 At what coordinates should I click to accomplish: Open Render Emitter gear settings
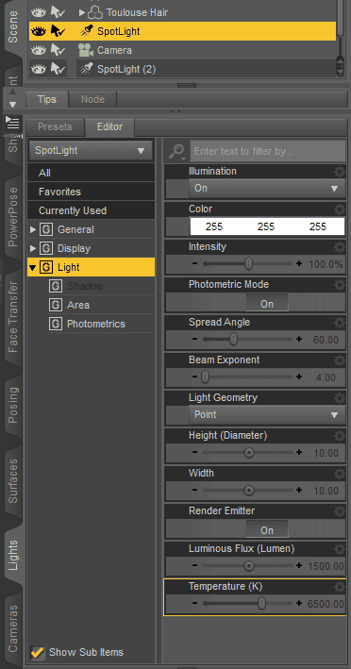pyautogui.click(x=339, y=511)
